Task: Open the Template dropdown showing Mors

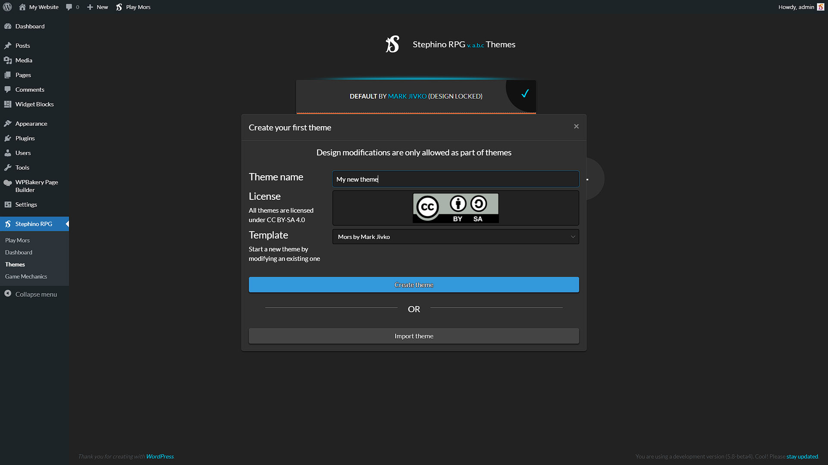Action: click(455, 236)
